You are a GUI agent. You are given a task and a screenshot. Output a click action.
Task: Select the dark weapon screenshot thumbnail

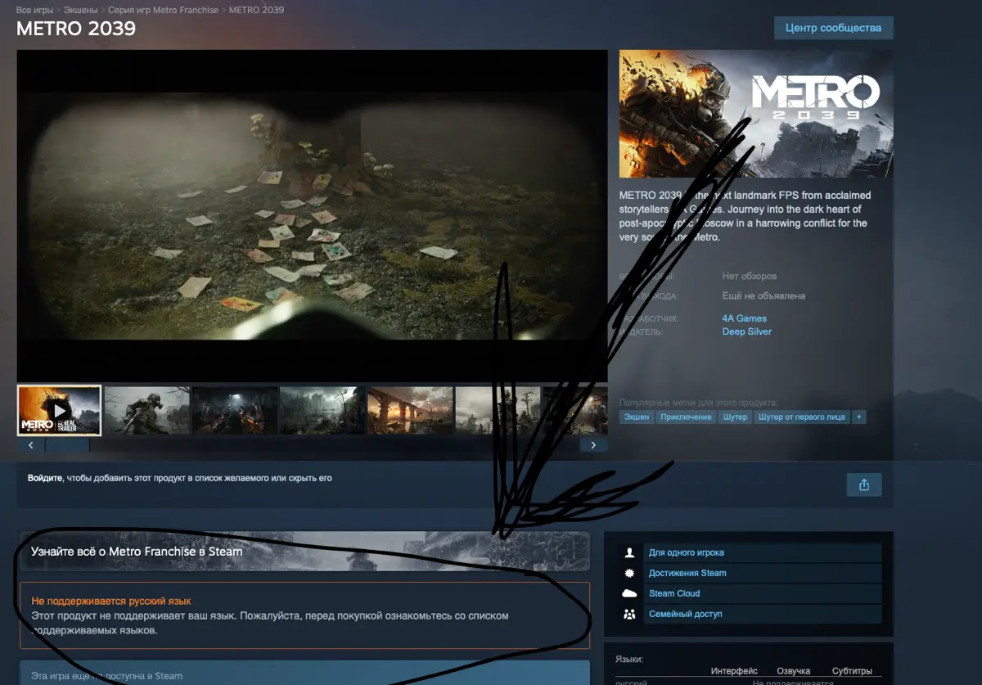[x=235, y=410]
